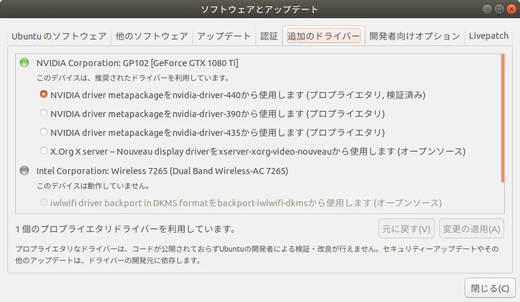520x302 pixels.
Task: Click the 変更の適用(A) button
Action: click(471, 229)
